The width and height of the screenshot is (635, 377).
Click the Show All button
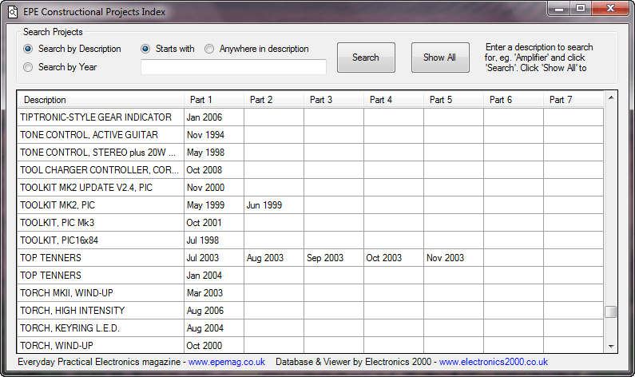click(440, 58)
